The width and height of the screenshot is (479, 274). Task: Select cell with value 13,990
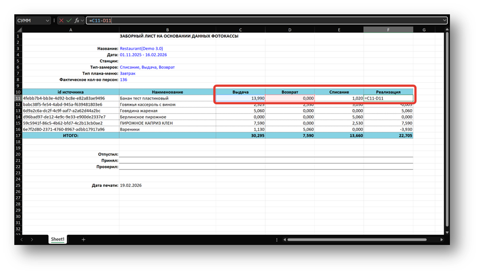pyautogui.click(x=241, y=98)
